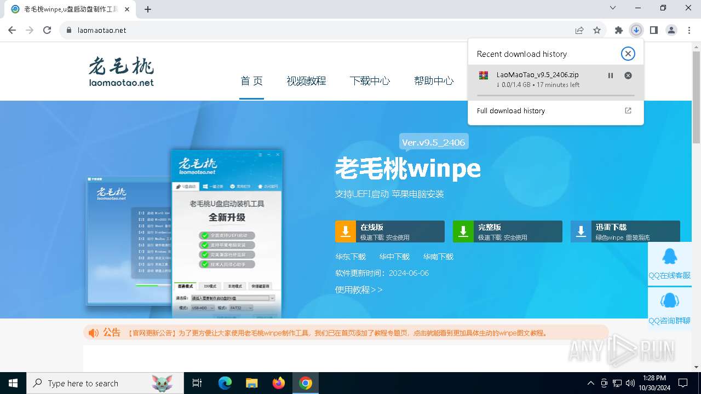This screenshot has width=701, height=394.
Task: Click the Chrome taskbar icon
Action: point(306,383)
